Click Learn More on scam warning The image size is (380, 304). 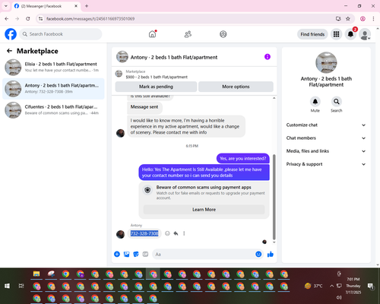(204, 210)
